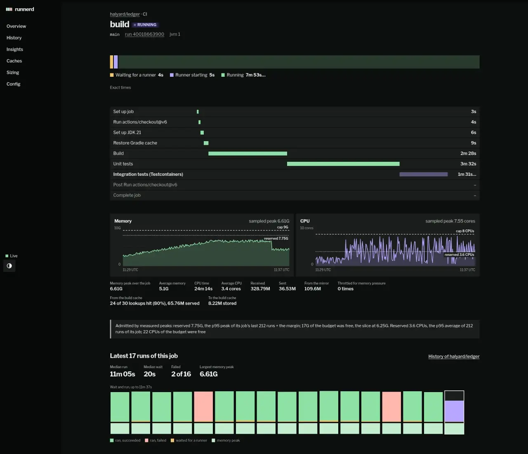
Task: Click the first failed pink run bar
Action: coord(203,407)
